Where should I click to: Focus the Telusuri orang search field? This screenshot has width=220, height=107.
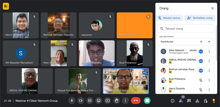pos(186,29)
